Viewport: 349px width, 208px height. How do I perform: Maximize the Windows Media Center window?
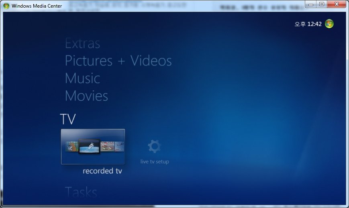point(322,4)
